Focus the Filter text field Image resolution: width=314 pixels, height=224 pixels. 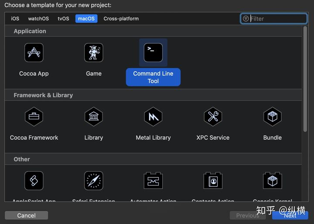pos(273,19)
